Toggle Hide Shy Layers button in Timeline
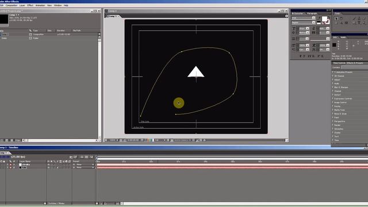 coord(82,157)
